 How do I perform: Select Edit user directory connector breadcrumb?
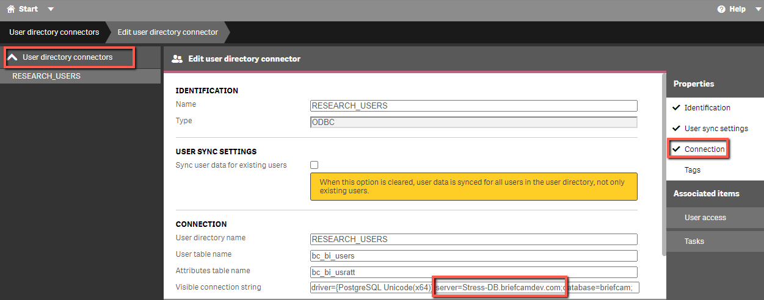pyautogui.click(x=167, y=32)
